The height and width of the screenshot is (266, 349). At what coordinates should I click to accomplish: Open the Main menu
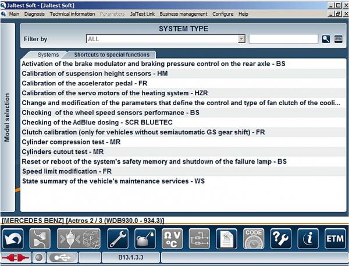14,14
